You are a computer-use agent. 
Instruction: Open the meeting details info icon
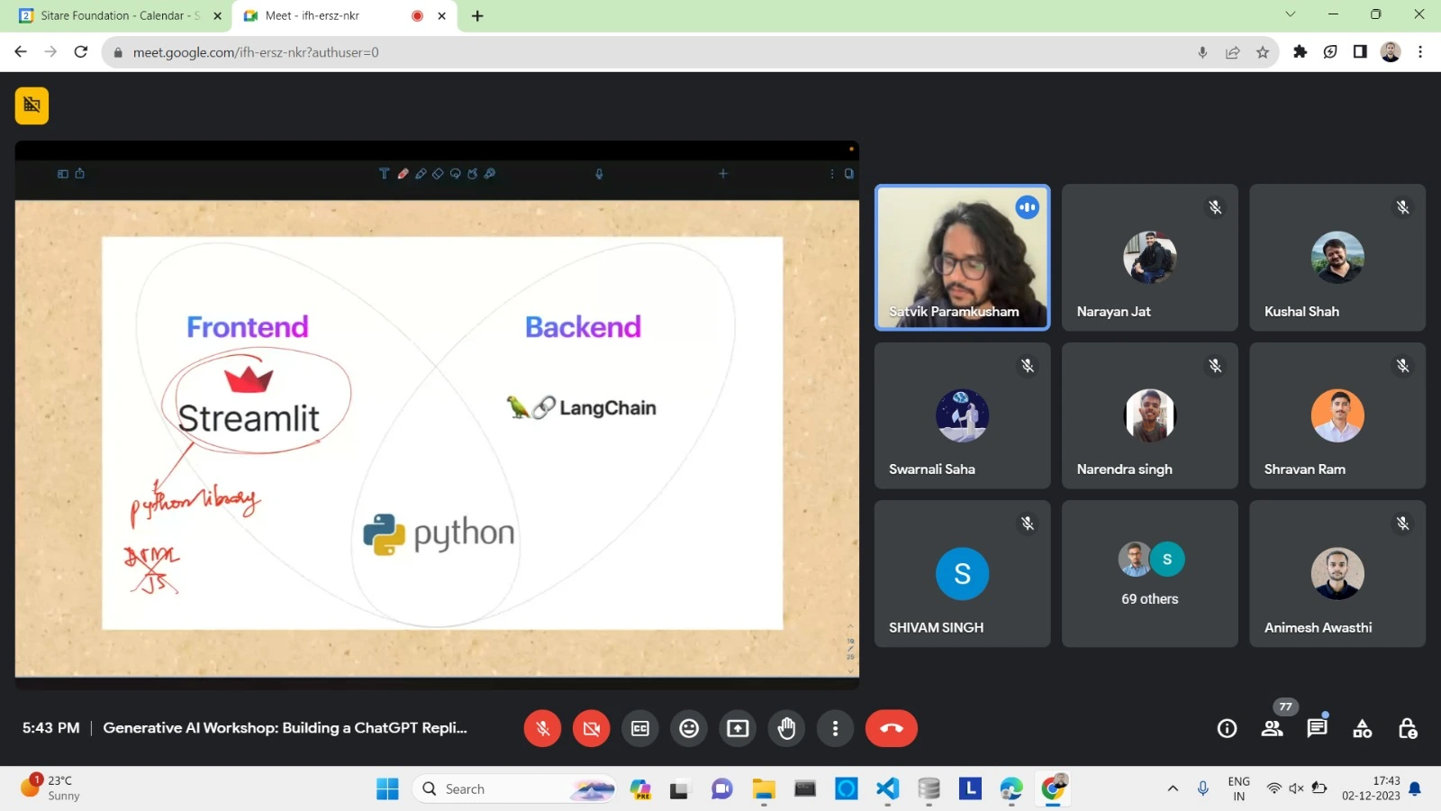[1227, 728]
